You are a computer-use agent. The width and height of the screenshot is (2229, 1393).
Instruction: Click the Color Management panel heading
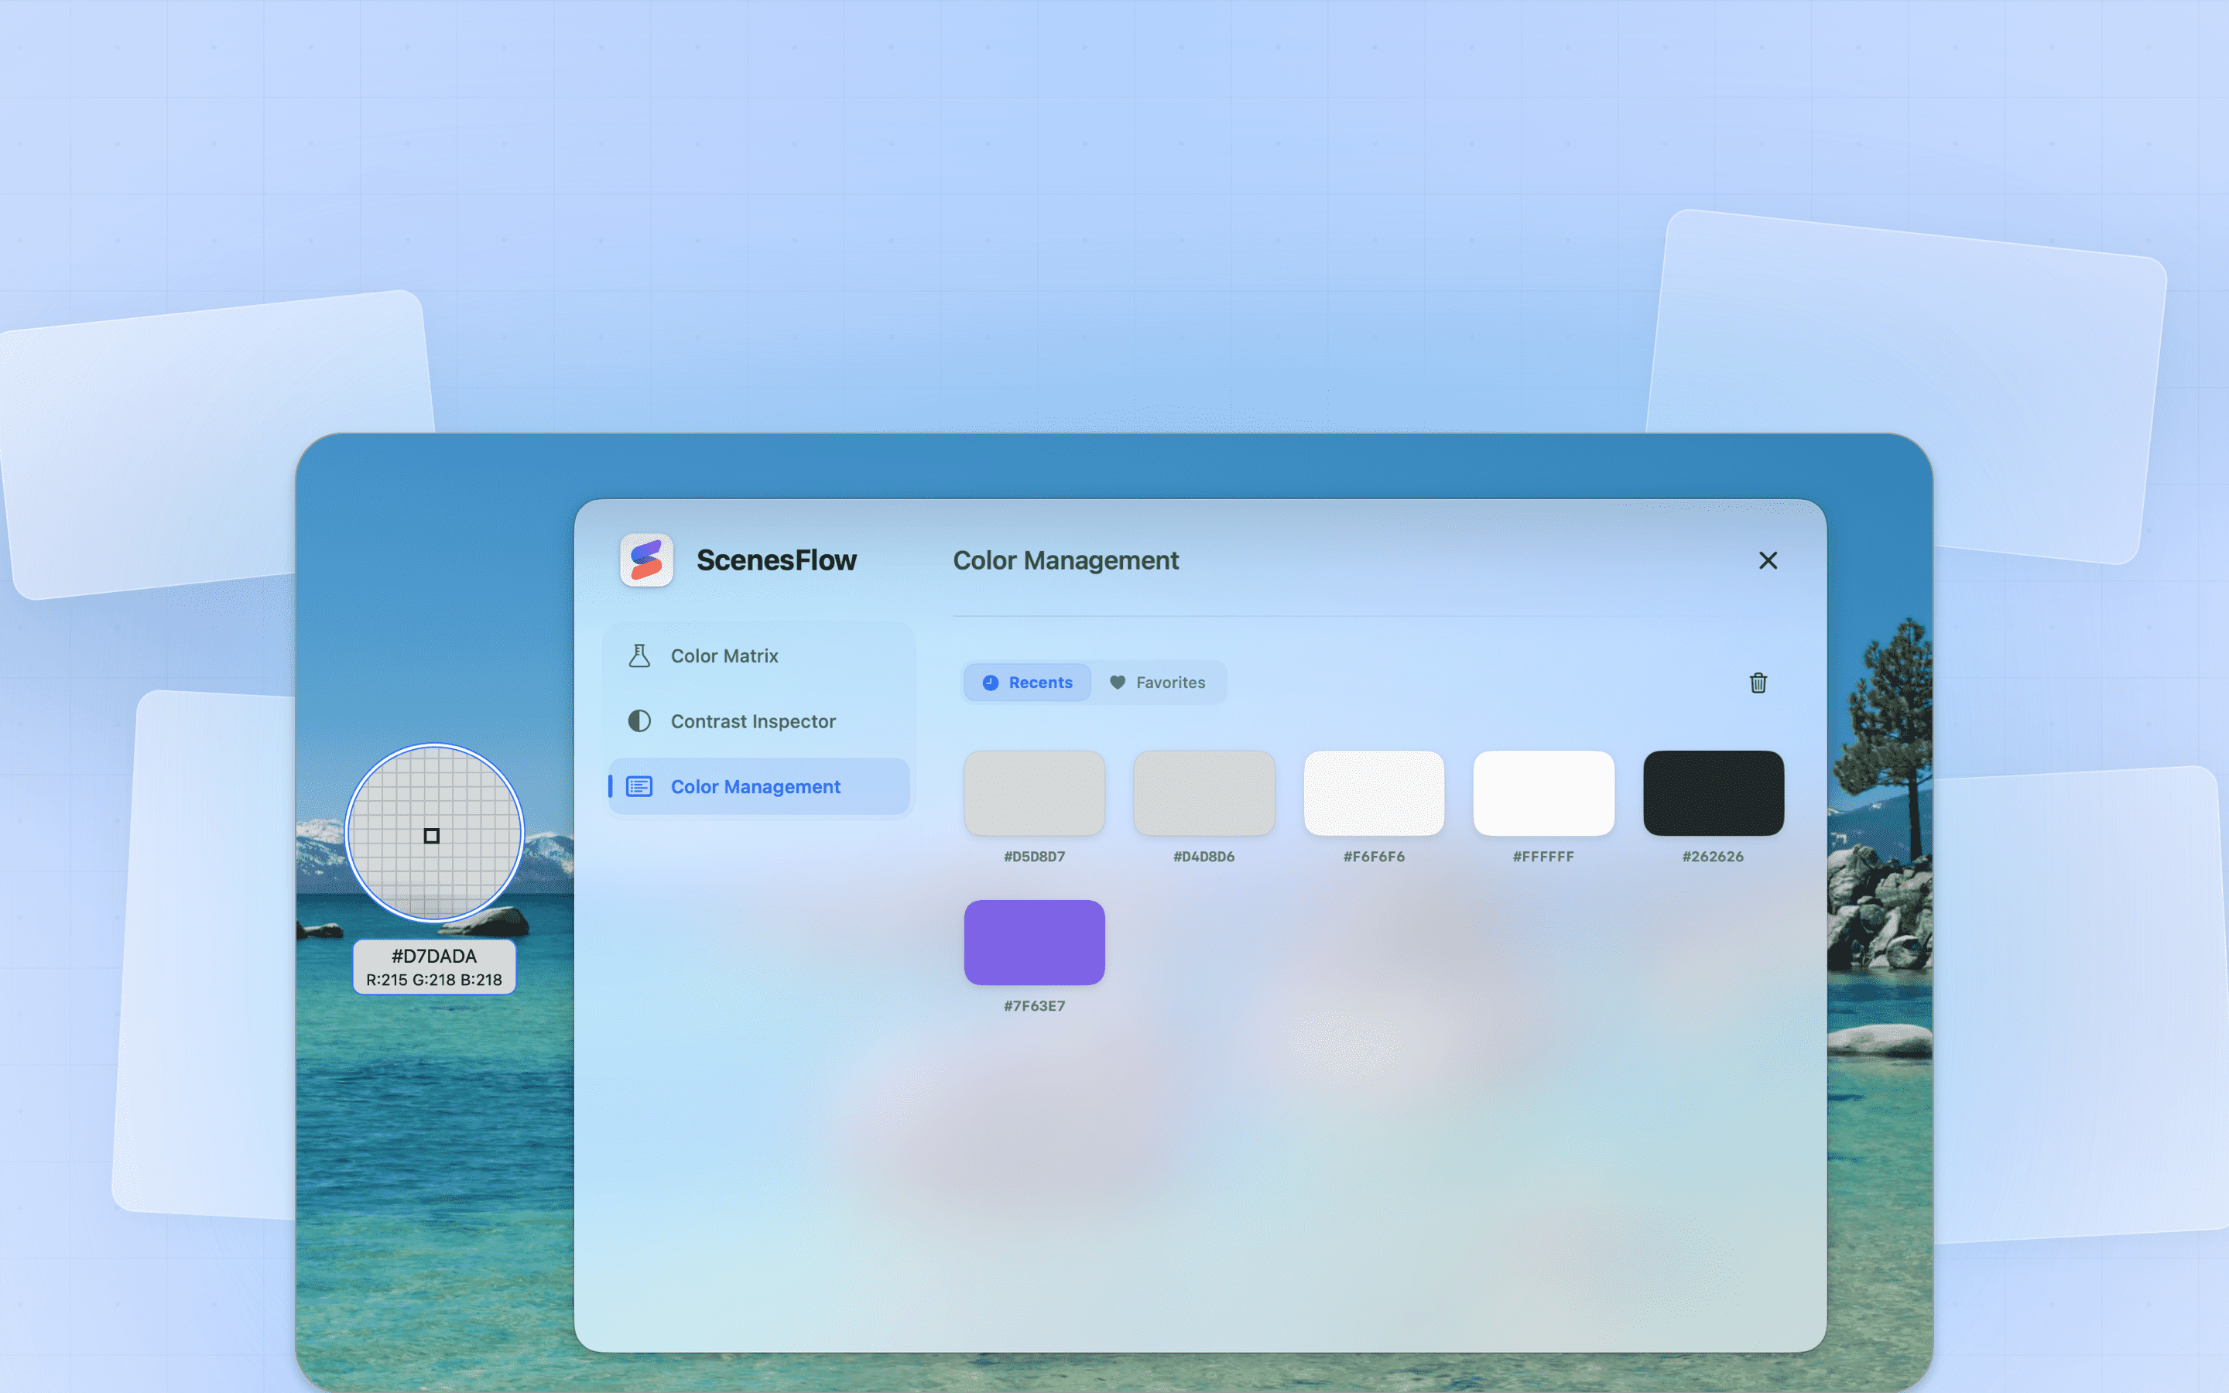click(x=1066, y=560)
